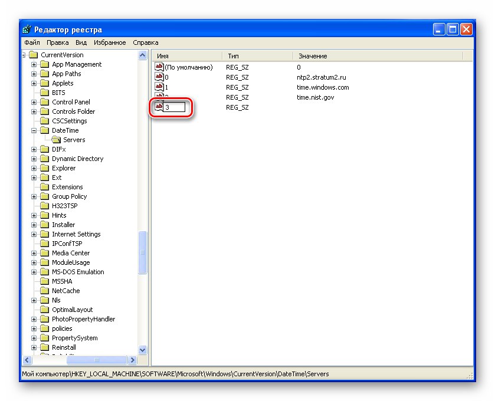
Task: Select the Group Policy key
Action: 69,196
